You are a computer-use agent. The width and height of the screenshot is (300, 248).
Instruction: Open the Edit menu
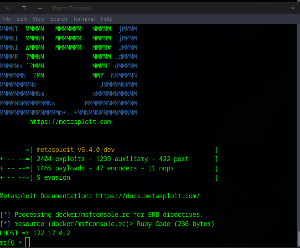pos(22,19)
